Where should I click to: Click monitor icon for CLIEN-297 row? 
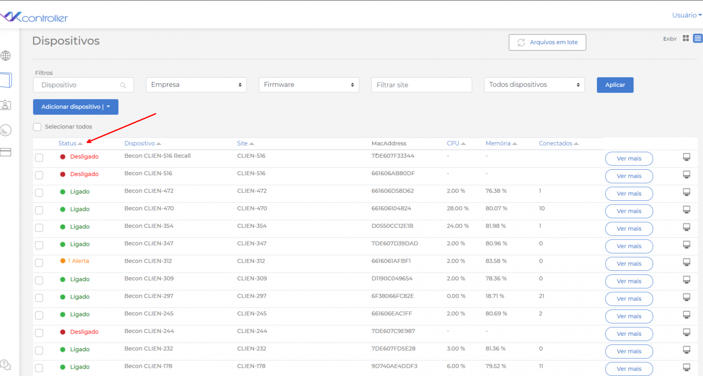687,297
